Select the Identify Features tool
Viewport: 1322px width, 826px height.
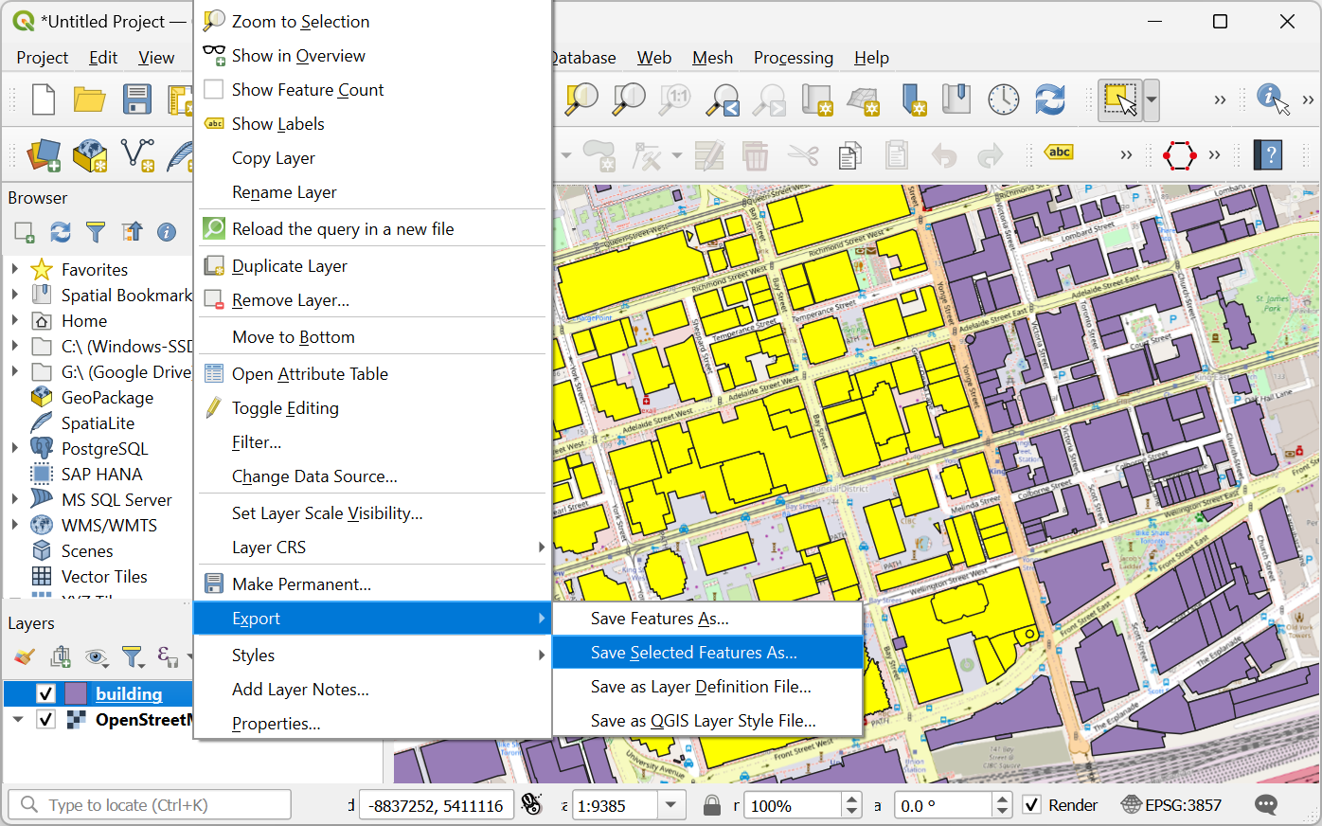(x=1271, y=99)
